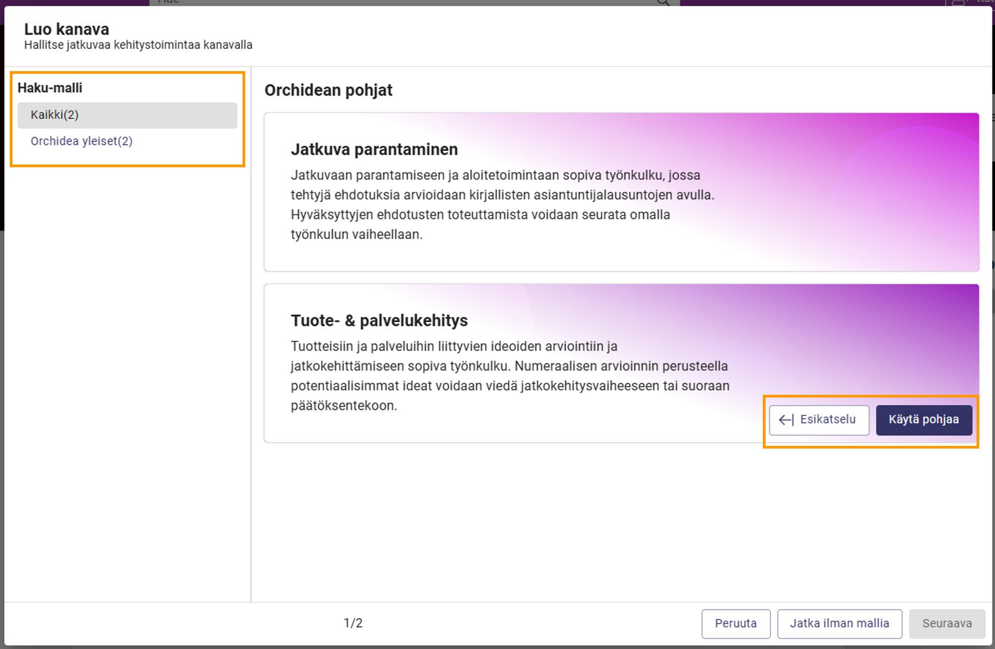995x649 pixels.
Task: Click the Esikatselu preview button
Action: tap(819, 420)
